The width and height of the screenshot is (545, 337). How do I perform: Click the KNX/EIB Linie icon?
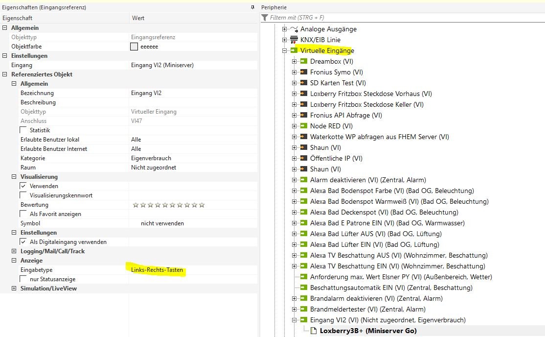(294, 40)
